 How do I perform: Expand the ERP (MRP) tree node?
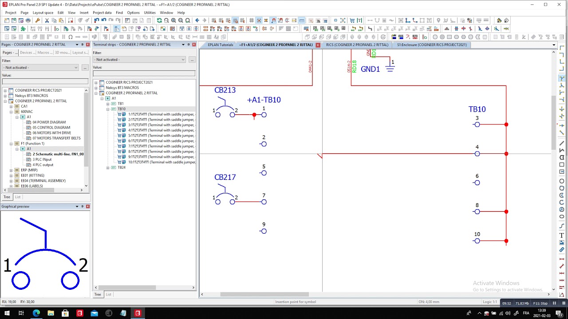coord(11,170)
